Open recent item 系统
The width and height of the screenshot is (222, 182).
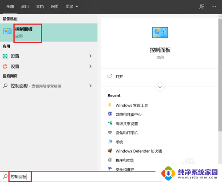tap(119, 142)
